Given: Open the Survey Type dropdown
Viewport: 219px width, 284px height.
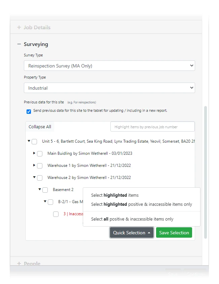Looking at the screenshot, I should (109, 65).
